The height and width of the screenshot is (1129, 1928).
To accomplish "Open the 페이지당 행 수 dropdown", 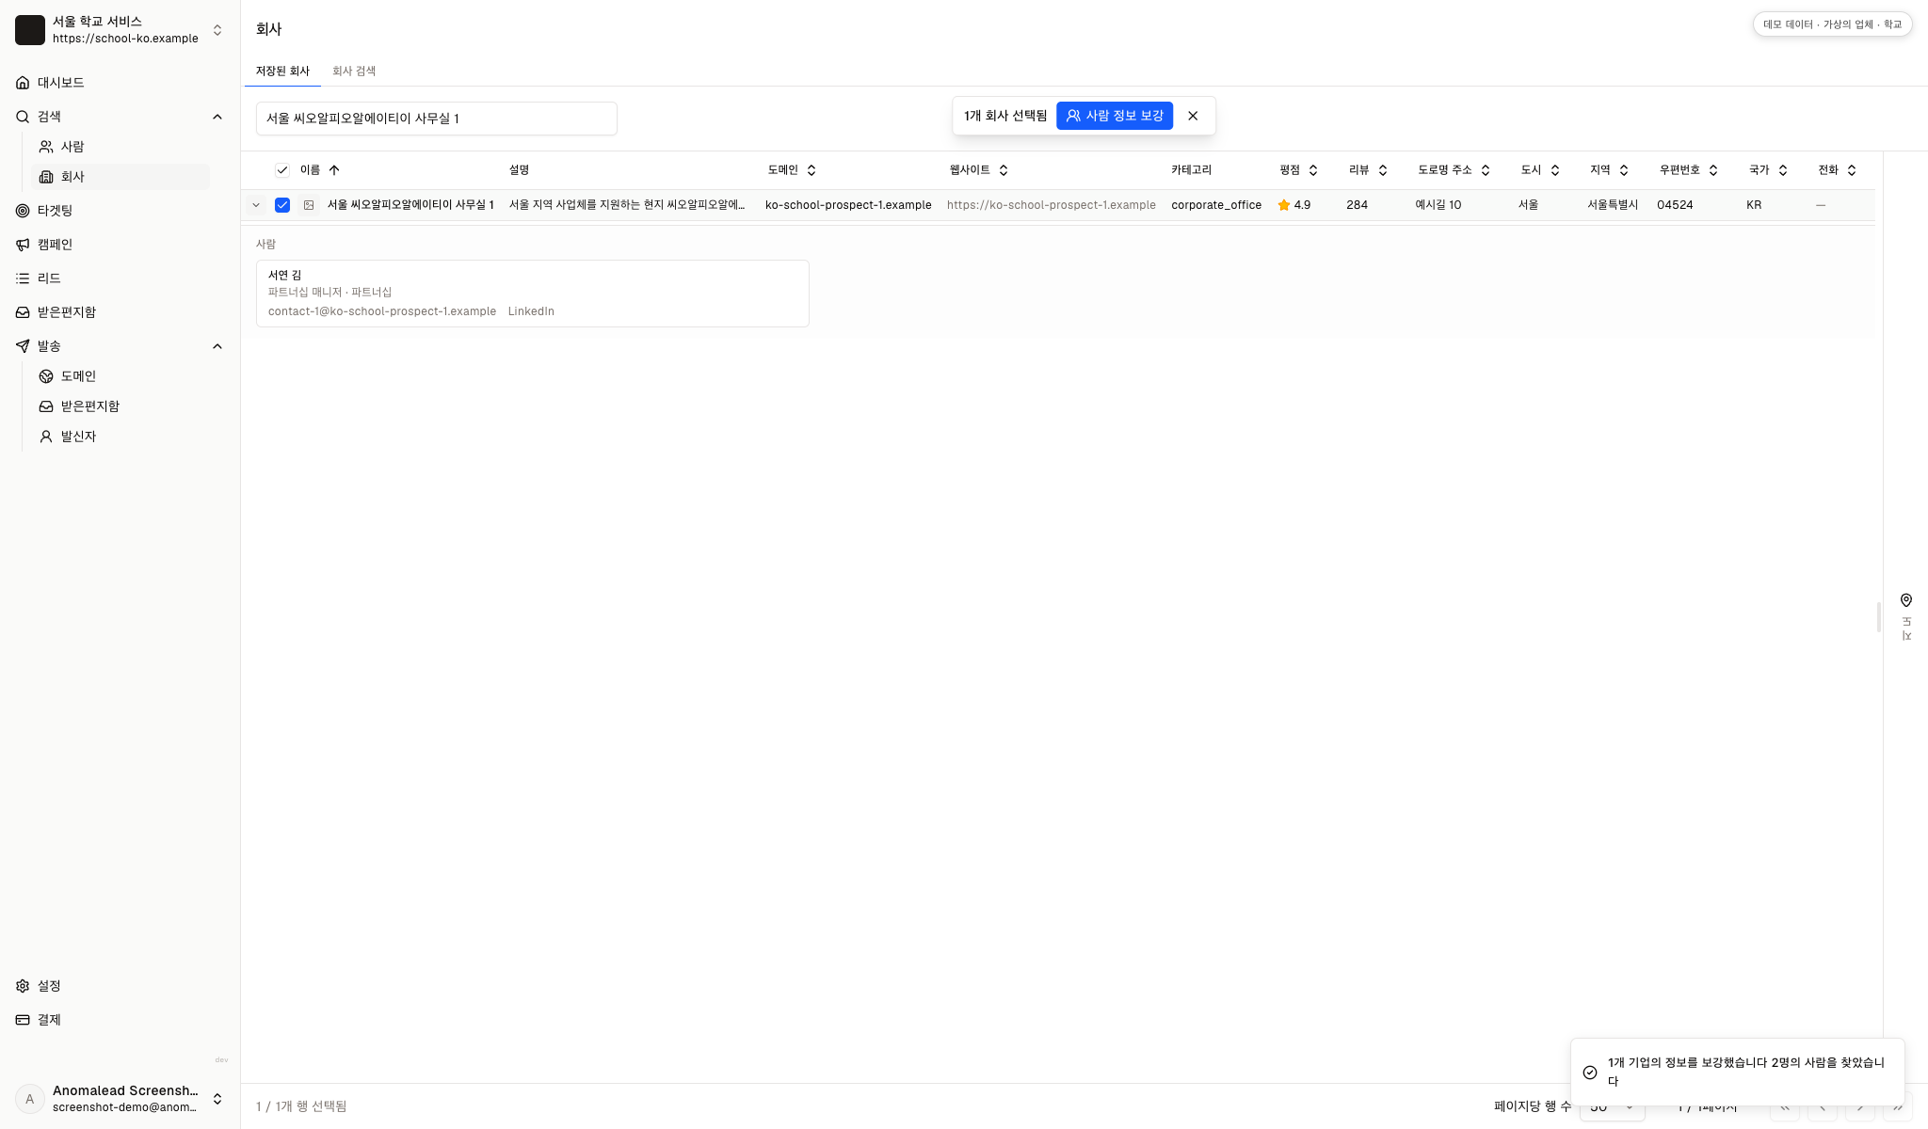I will click(1612, 1106).
